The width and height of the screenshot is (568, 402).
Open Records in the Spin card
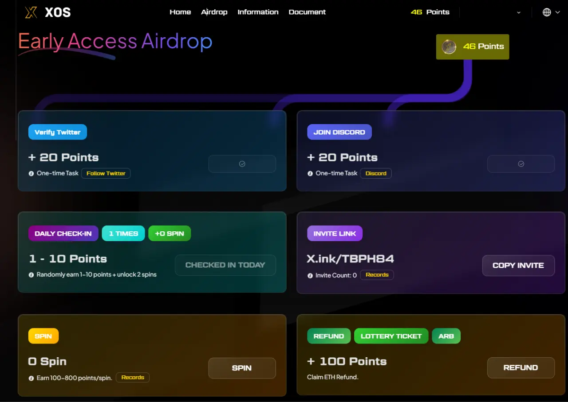click(133, 378)
